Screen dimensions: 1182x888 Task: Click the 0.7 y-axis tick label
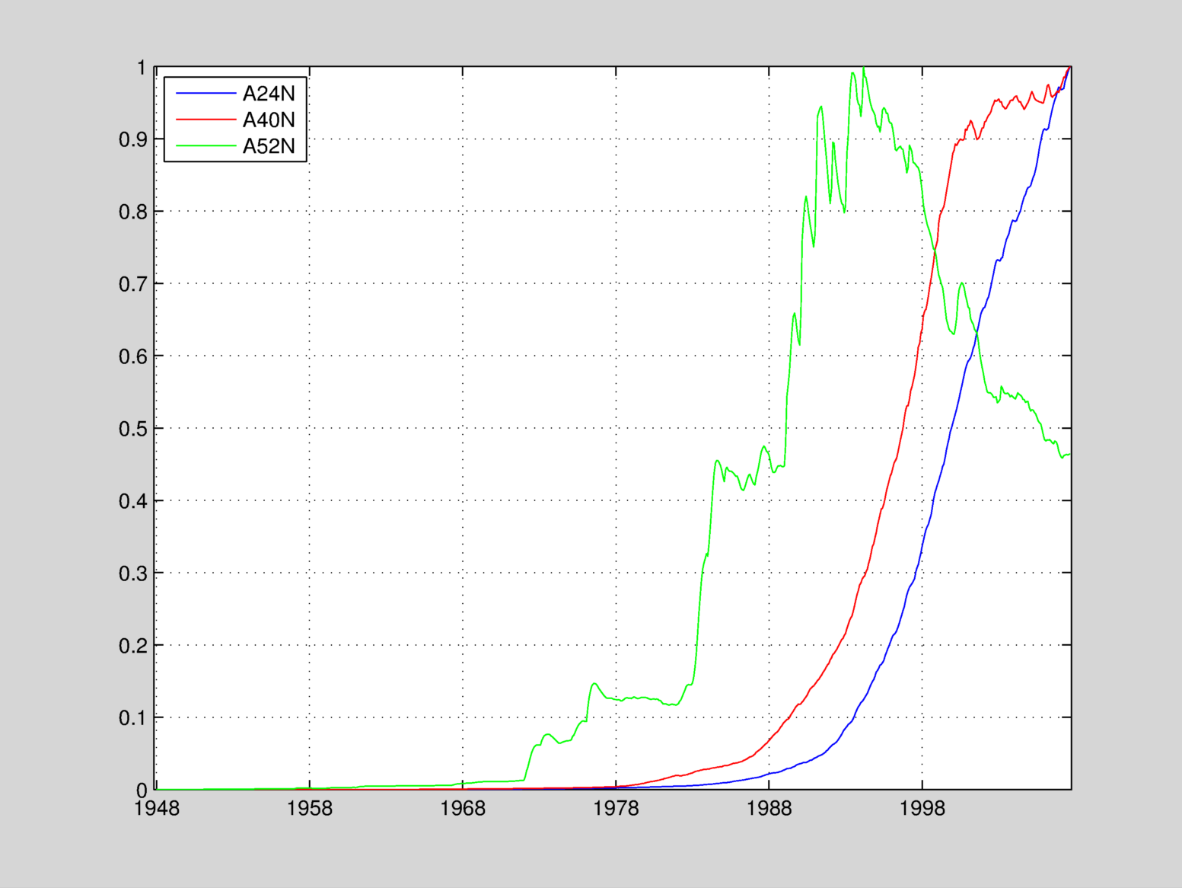(x=132, y=284)
